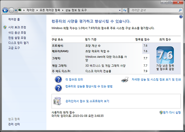Click the 항목별 점수 column header

tap(142, 39)
